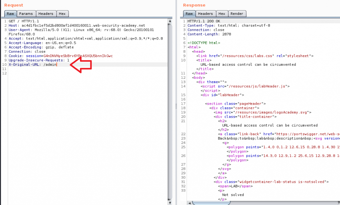Click the Upgrade-Insecure-Requests header line

[39, 60]
